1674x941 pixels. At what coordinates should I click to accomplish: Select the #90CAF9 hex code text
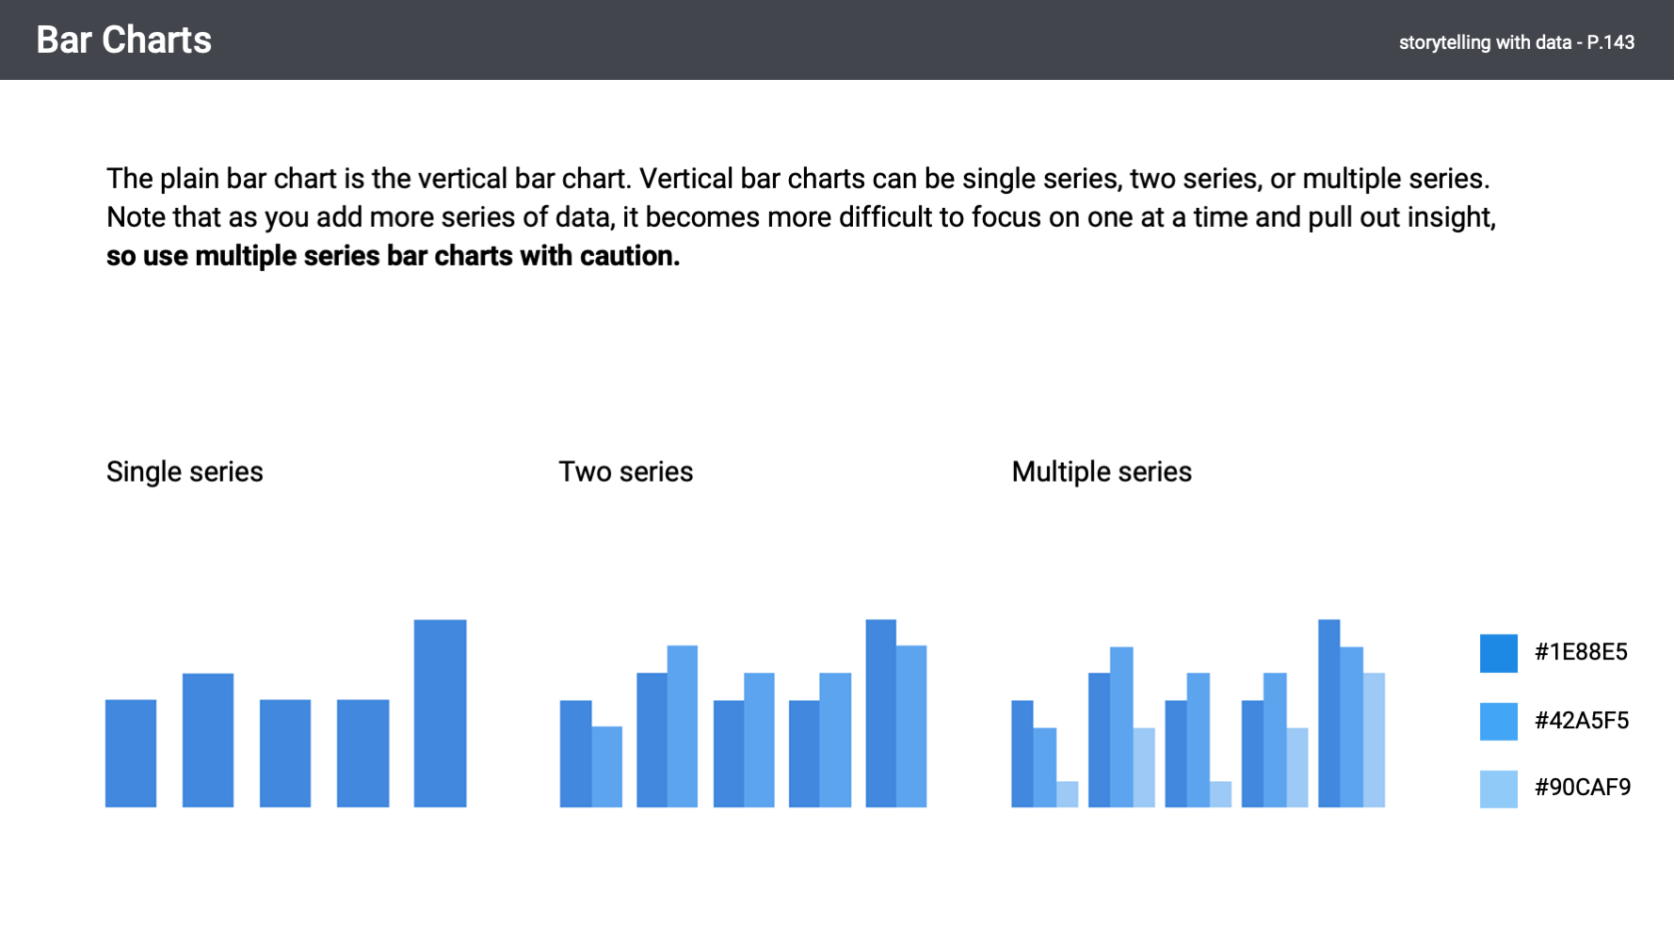pos(1583,788)
